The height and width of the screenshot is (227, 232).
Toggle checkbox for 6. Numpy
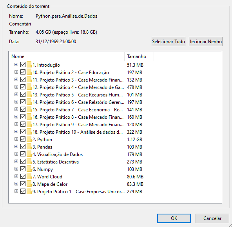tap(23, 169)
